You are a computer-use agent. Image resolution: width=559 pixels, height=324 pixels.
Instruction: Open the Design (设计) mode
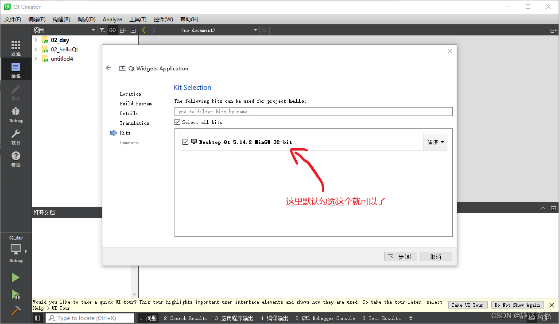coord(16,92)
